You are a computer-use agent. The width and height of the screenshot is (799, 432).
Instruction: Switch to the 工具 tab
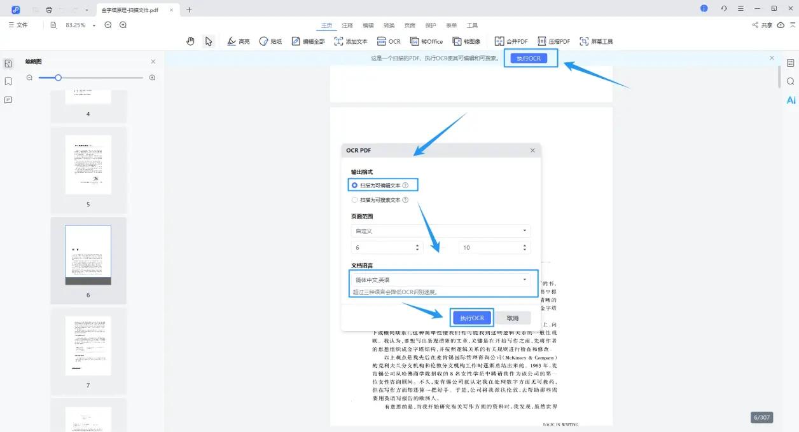tap(472, 25)
